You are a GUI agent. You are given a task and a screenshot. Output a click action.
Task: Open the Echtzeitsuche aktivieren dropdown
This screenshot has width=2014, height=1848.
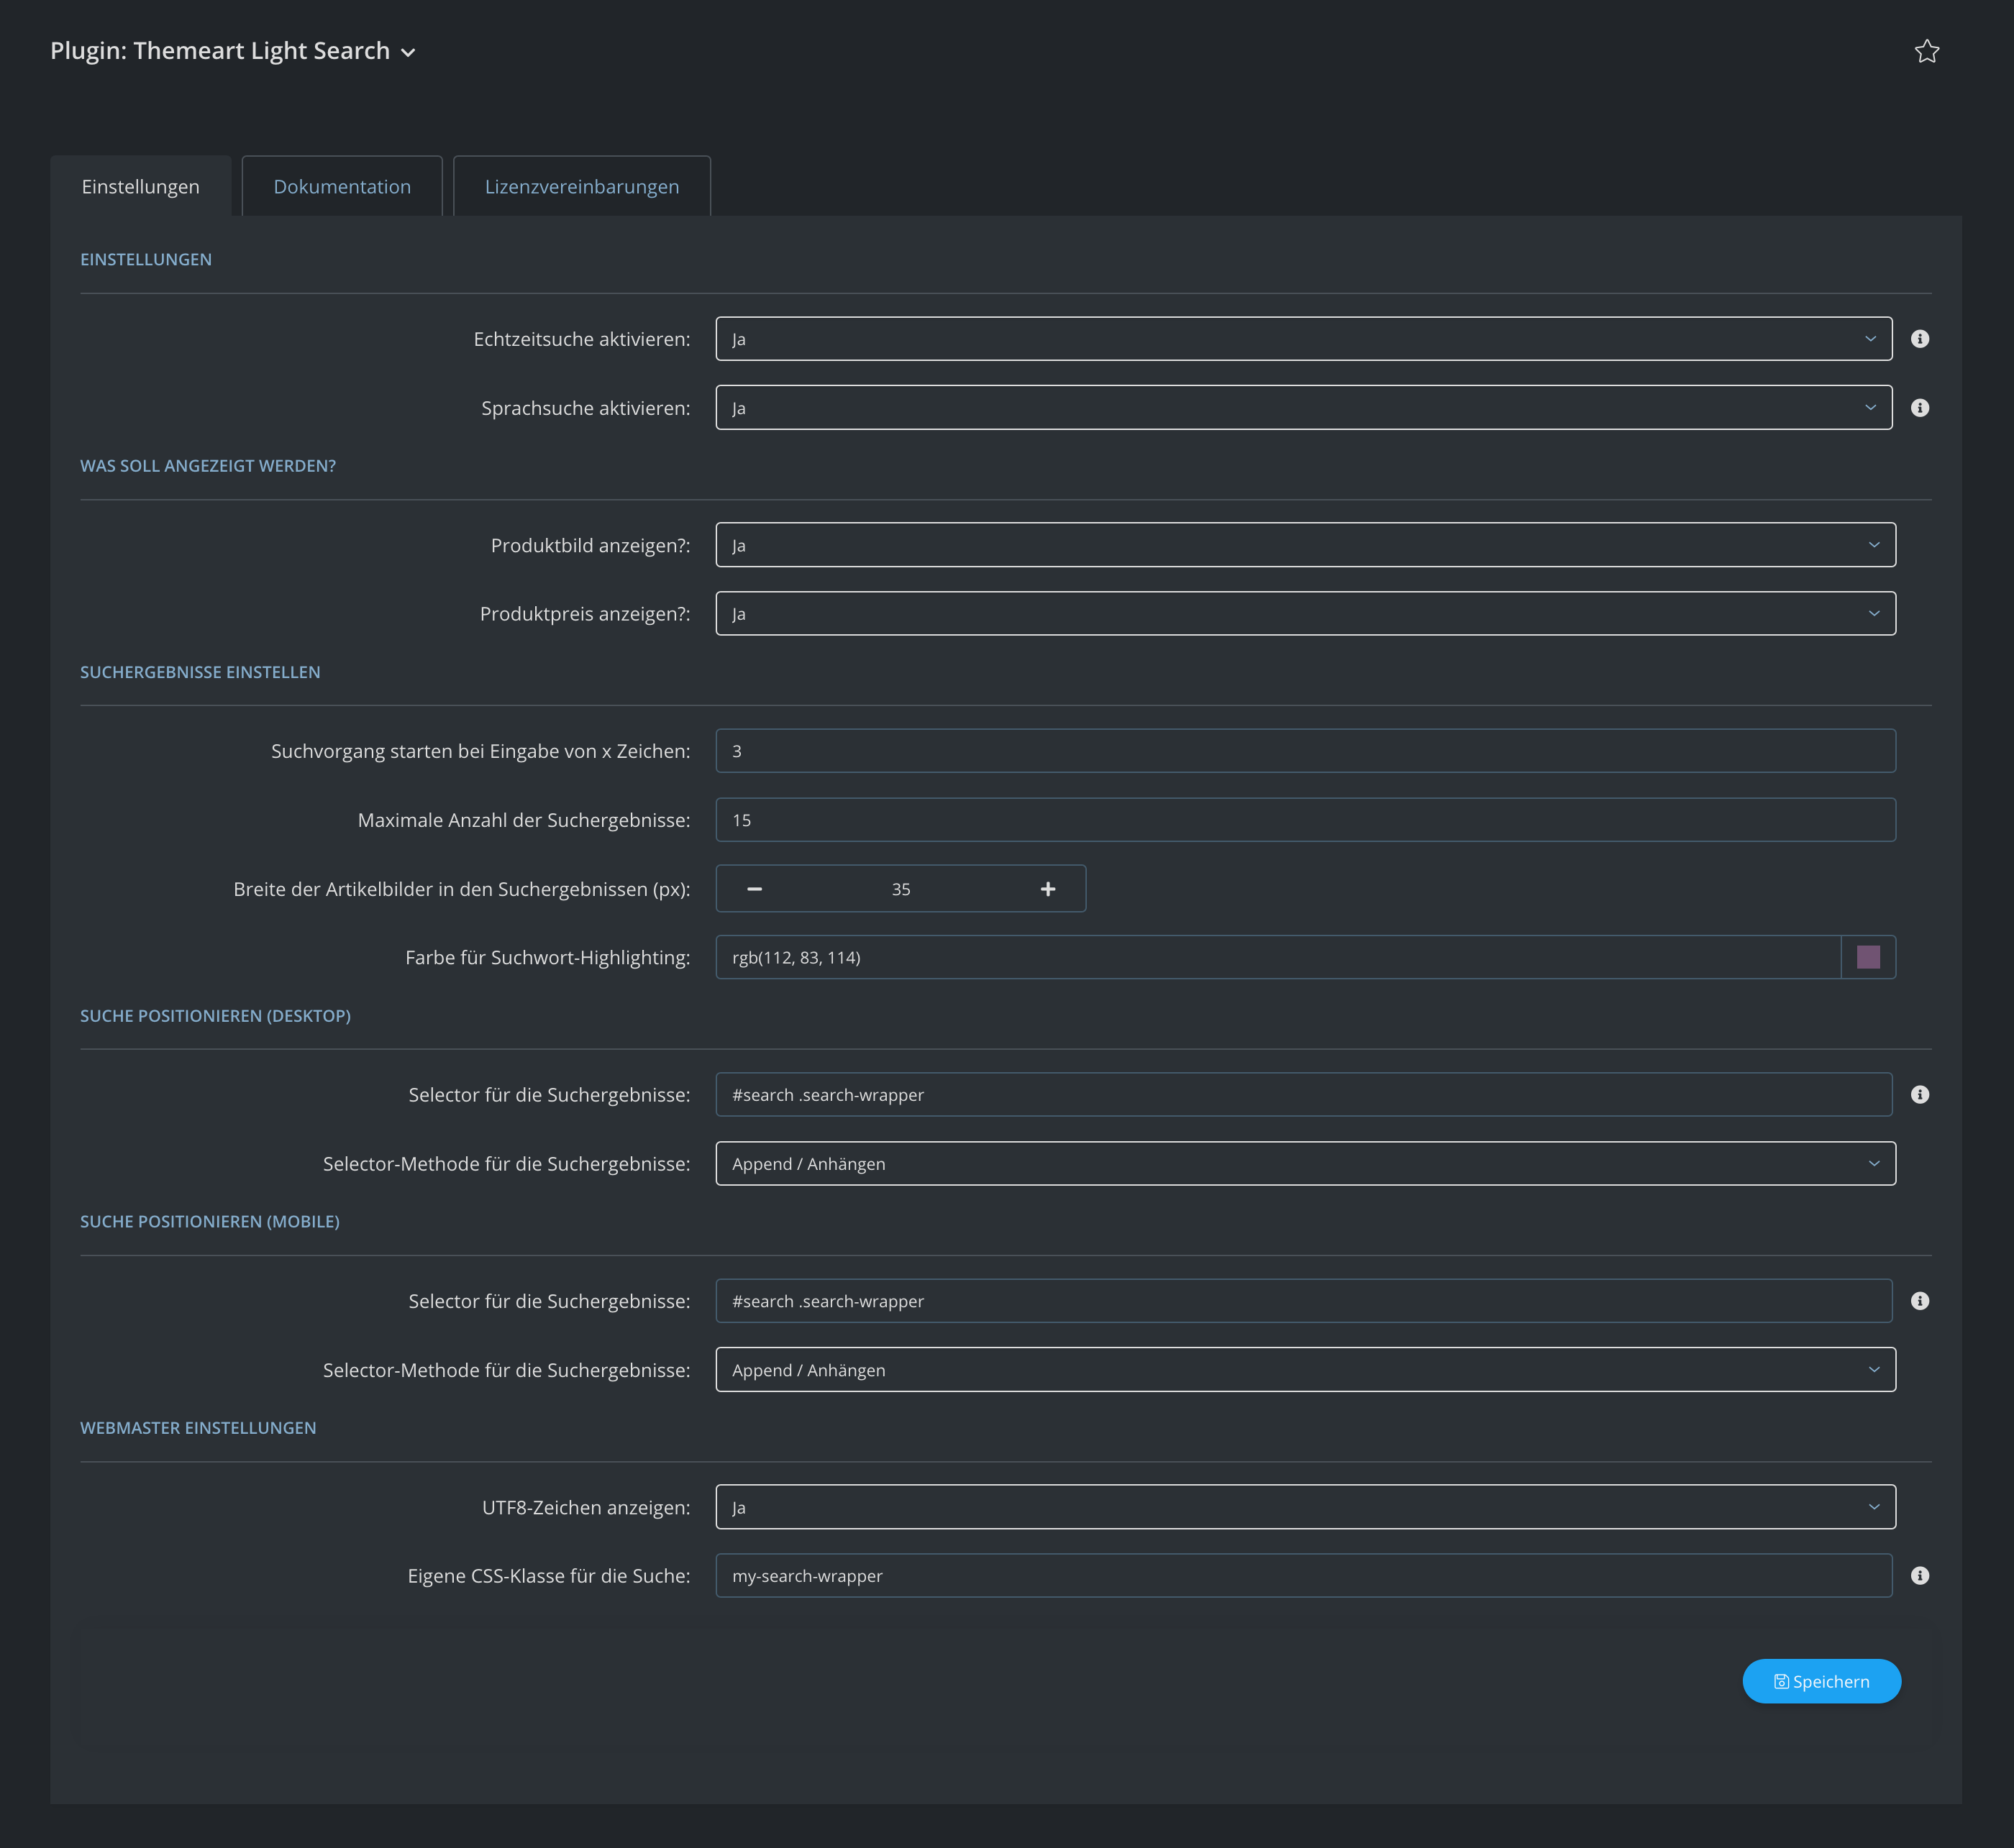click(1303, 339)
